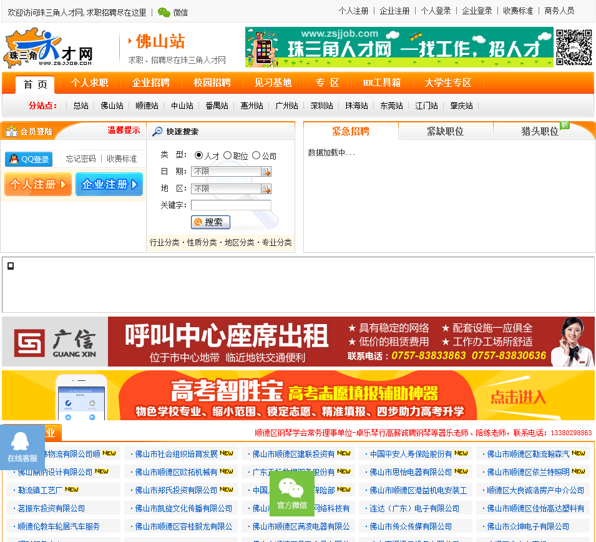Open 专区 navigation item
This screenshot has height=542, width=596.
pyautogui.click(x=327, y=82)
